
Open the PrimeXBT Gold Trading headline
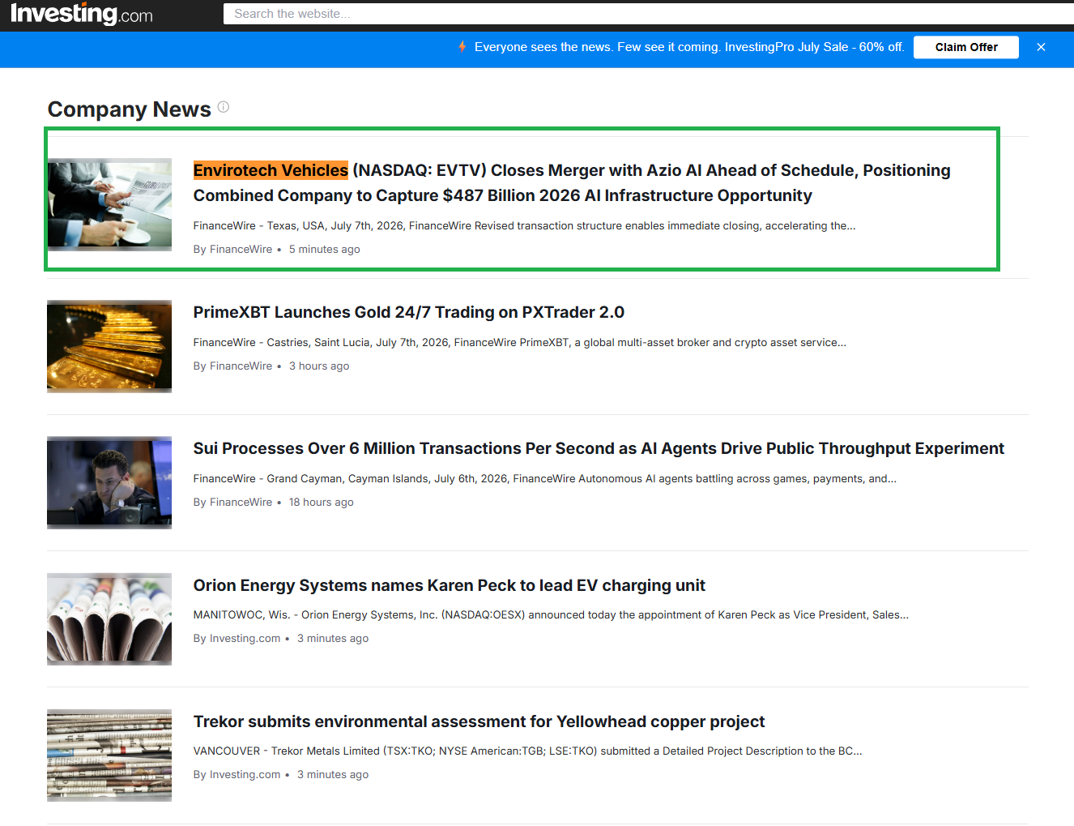[409, 312]
